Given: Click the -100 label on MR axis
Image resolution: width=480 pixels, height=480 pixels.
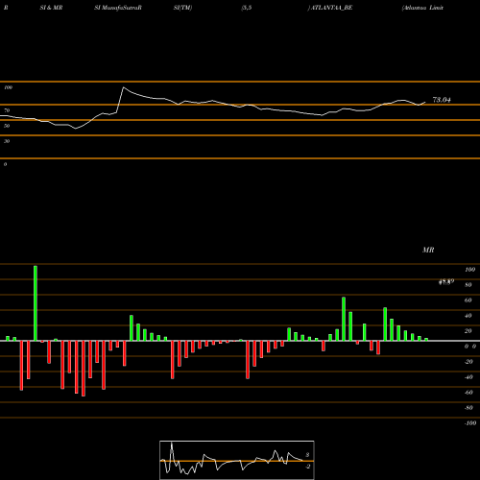Looking at the screenshot, I should (470, 423).
